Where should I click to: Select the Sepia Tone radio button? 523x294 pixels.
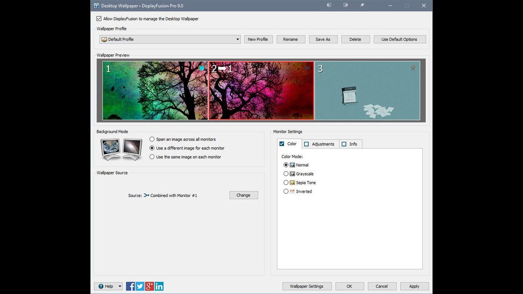(x=286, y=183)
